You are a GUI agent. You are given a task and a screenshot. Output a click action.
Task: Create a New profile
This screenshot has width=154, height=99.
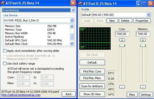pos(112,21)
